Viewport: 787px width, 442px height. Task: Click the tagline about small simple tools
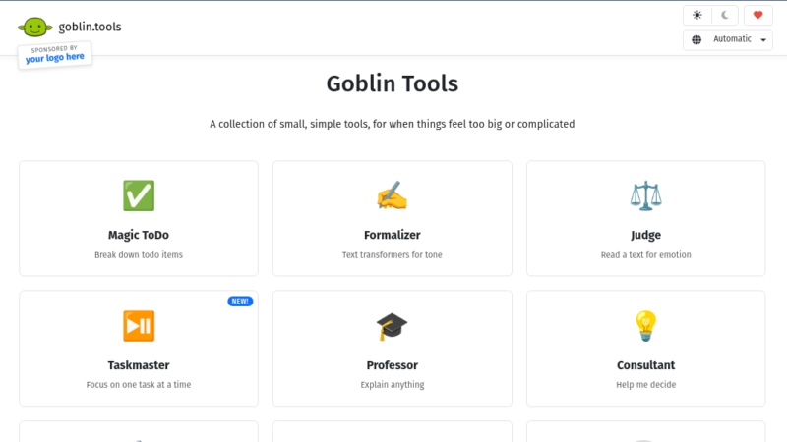pyautogui.click(x=392, y=124)
